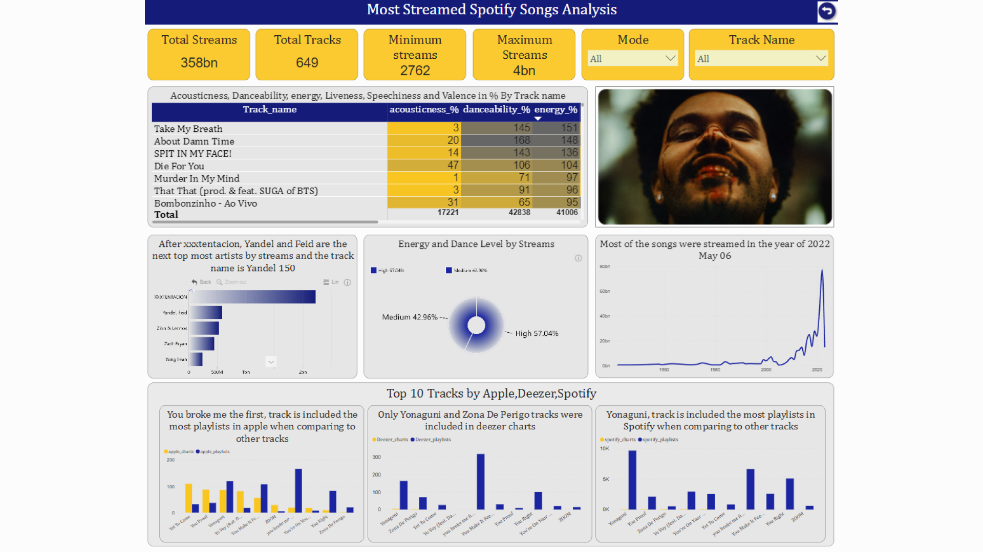Toggle the Deezer_charts legend item
This screenshot has width=983, height=552.
tap(390, 440)
